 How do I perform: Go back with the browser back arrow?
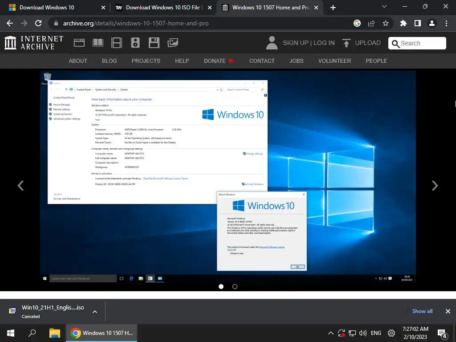(10, 23)
